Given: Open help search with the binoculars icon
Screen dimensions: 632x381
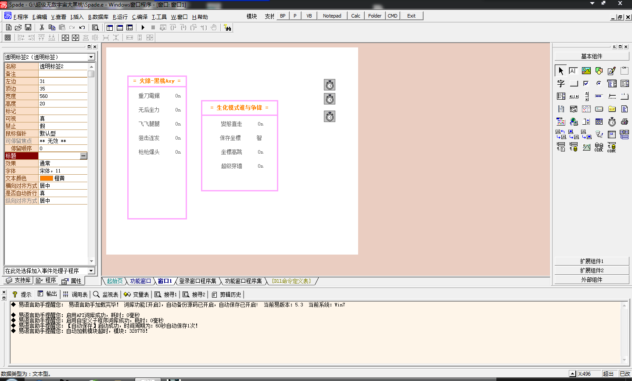Looking at the screenshot, I should tap(227, 28).
